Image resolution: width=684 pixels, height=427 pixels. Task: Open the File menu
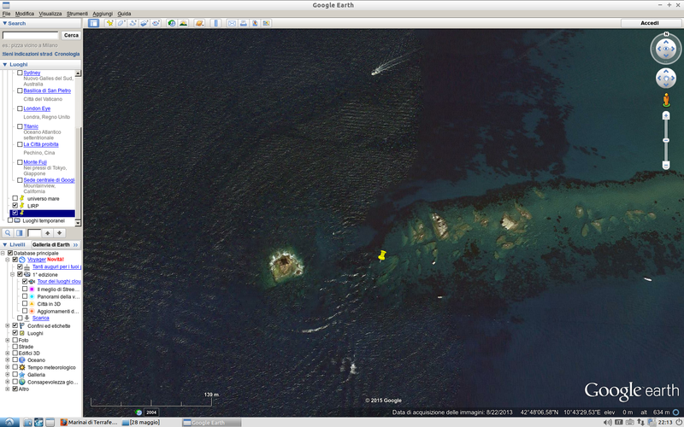click(7, 14)
